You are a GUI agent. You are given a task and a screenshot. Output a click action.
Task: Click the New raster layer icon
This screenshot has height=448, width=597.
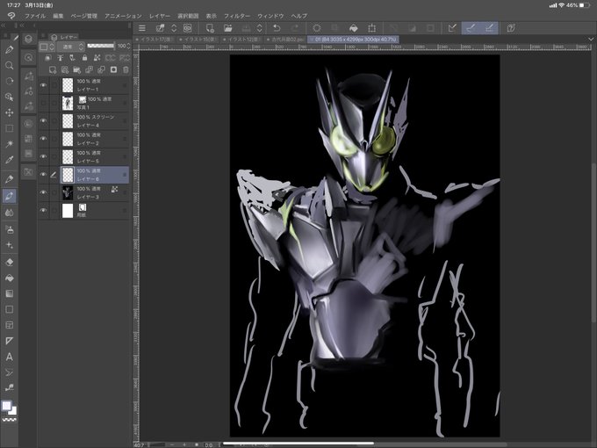[53, 69]
